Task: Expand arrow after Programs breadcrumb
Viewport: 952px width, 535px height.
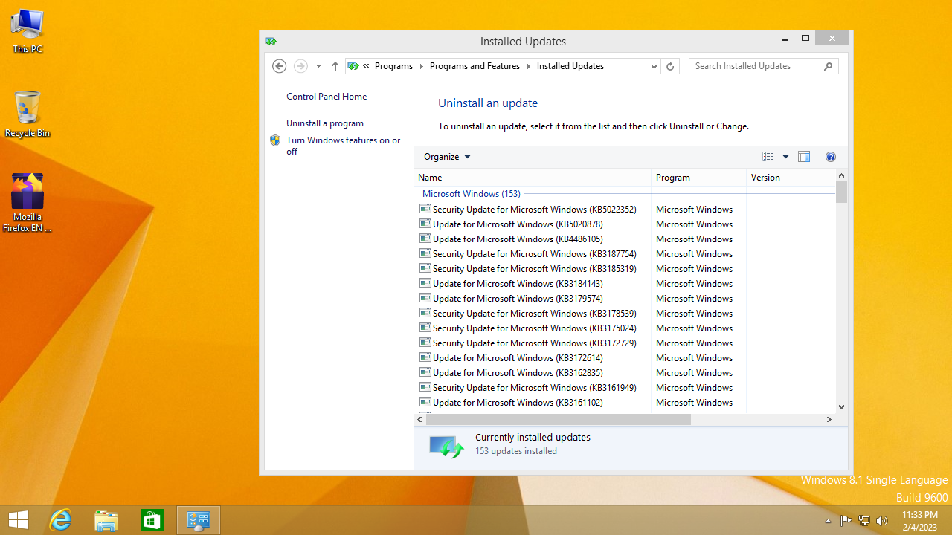Action: (421, 66)
